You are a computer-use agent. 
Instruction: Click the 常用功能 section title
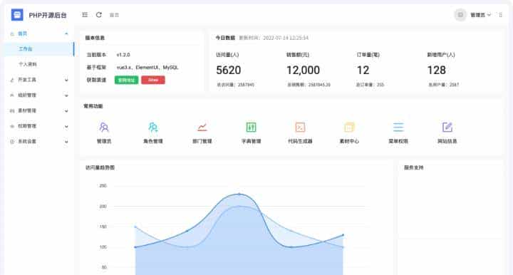(93, 106)
